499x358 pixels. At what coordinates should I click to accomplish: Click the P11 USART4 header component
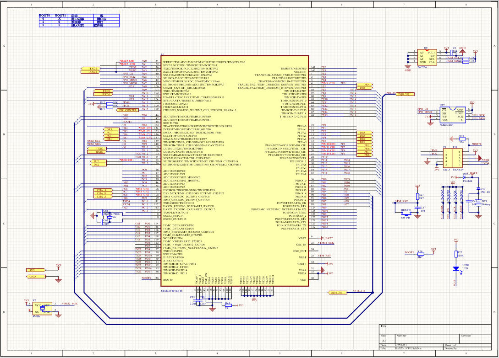pyautogui.click(x=458, y=158)
